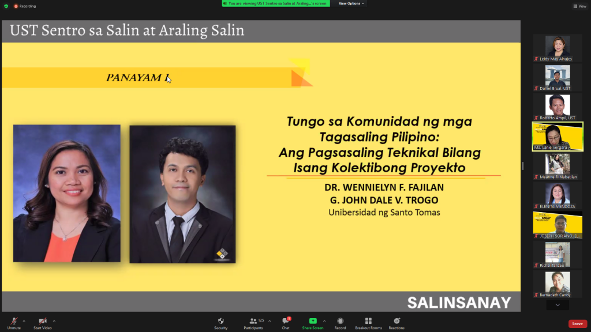Viewport: 591px width, 332px height.
Task: Click muted mic icon on Leidy May Alnajes
Action: point(536,59)
